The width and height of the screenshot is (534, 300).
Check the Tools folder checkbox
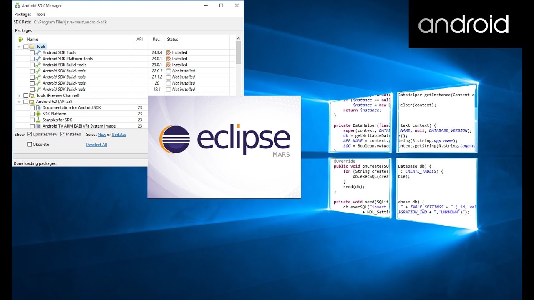[x=26, y=47]
